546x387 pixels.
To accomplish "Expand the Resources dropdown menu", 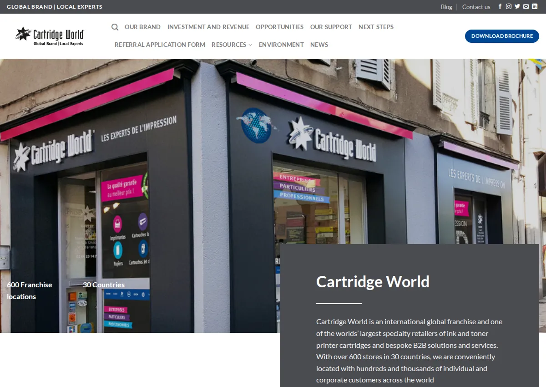I will [x=232, y=45].
